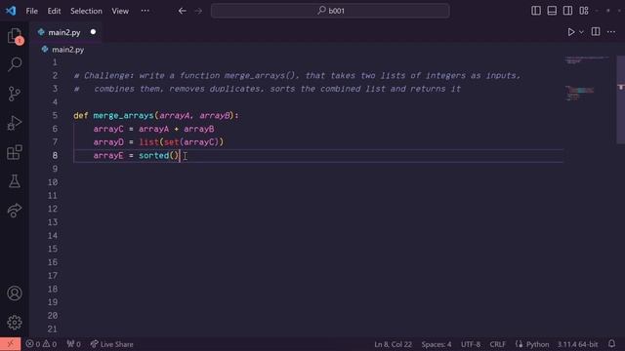Go forward with the right arrow
This screenshot has width=625, height=351.
pyautogui.click(x=198, y=11)
